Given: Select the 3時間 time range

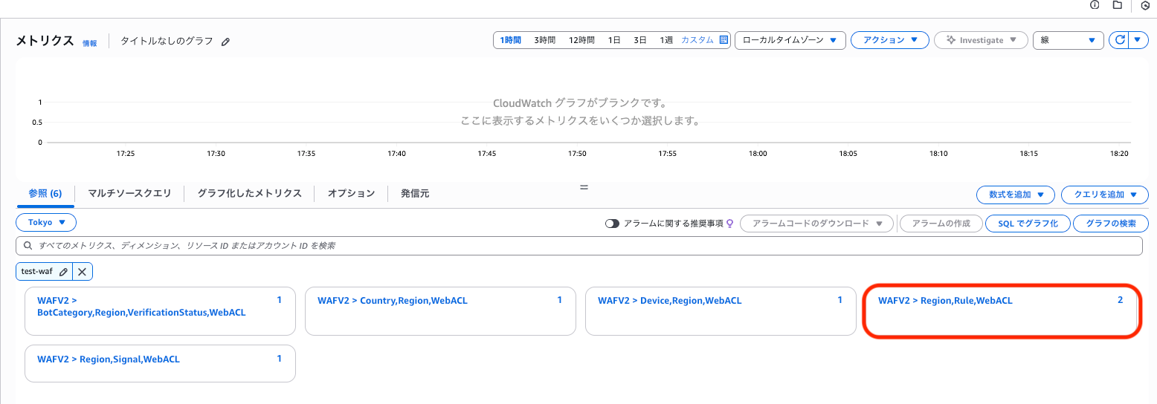Looking at the screenshot, I should click(544, 40).
